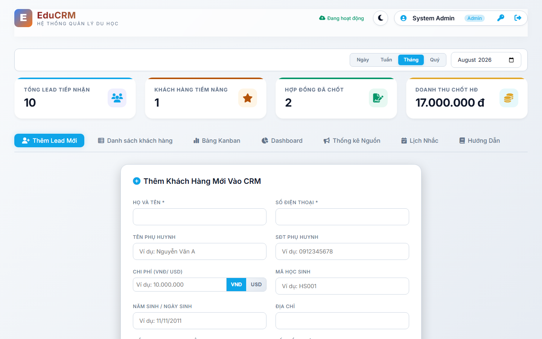Click the Khách Hàng Tiềm Năng count 1
542x339 pixels.
pos(157,102)
